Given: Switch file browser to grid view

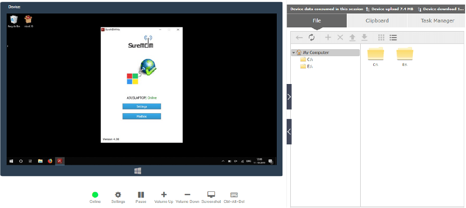Looking at the screenshot, I should tap(381, 37).
